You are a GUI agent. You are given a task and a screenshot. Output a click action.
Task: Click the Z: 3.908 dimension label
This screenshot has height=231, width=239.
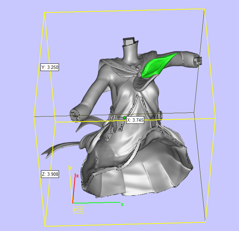pos(50,174)
